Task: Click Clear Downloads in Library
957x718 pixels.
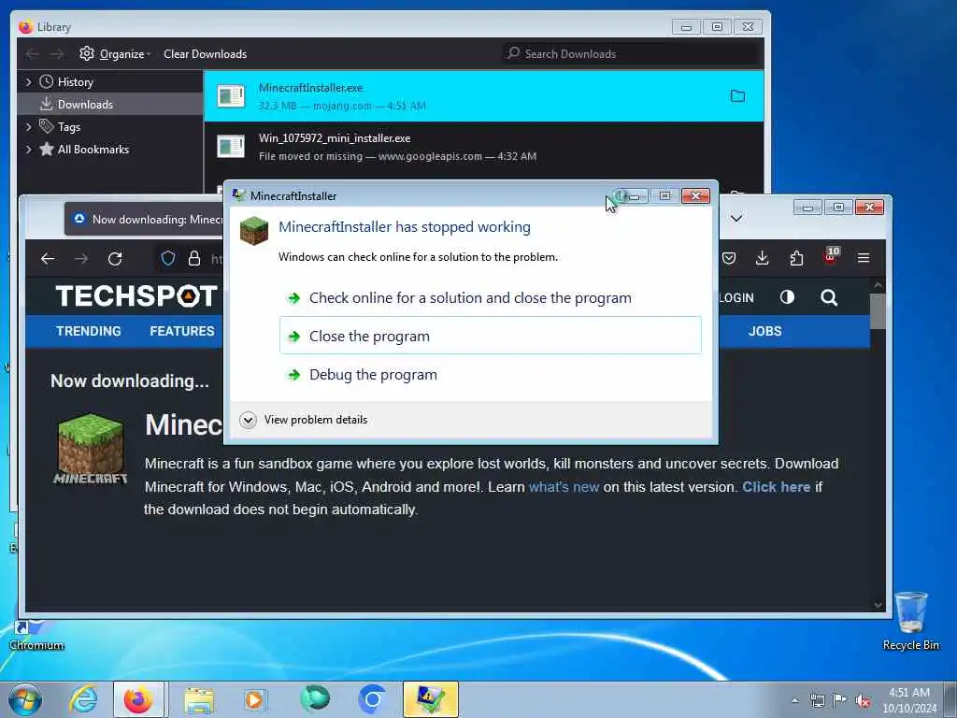Action: pyautogui.click(x=205, y=53)
